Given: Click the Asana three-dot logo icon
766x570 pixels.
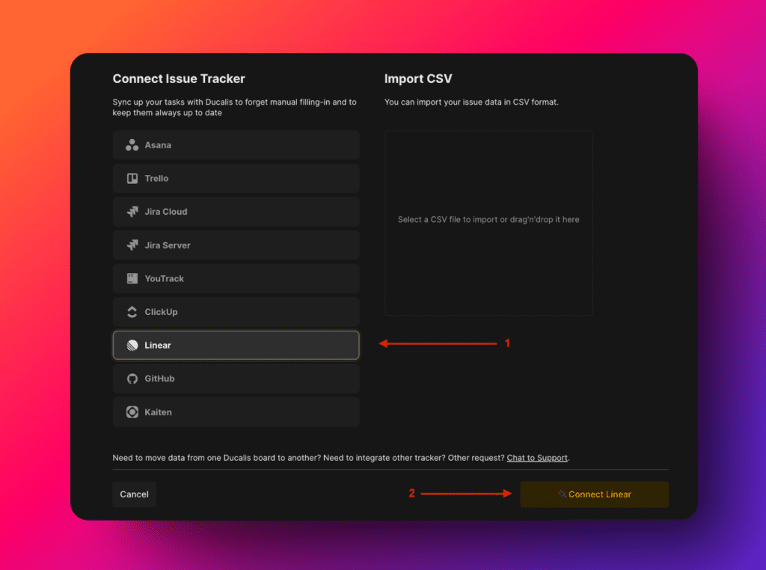Looking at the screenshot, I should pyautogui.click(x=132, y=145).
